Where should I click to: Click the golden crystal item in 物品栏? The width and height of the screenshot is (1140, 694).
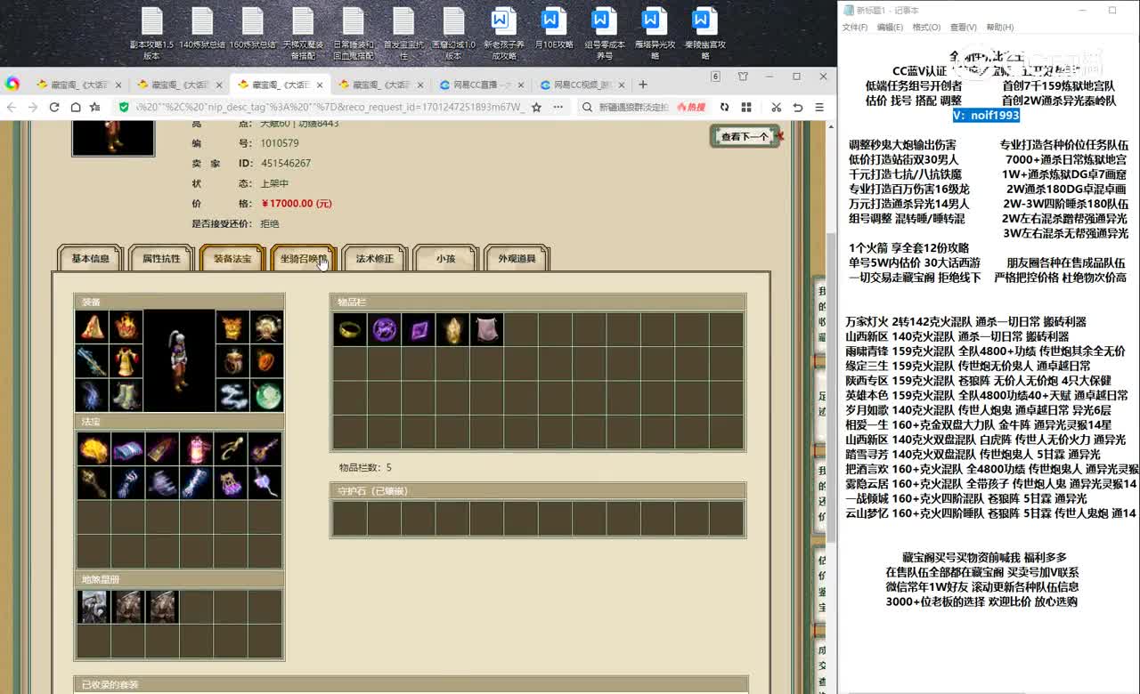tap(452, 330)
